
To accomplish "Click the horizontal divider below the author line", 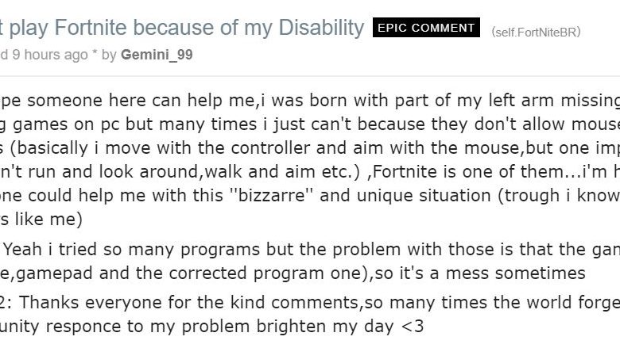I will click(x=310, y=75).
